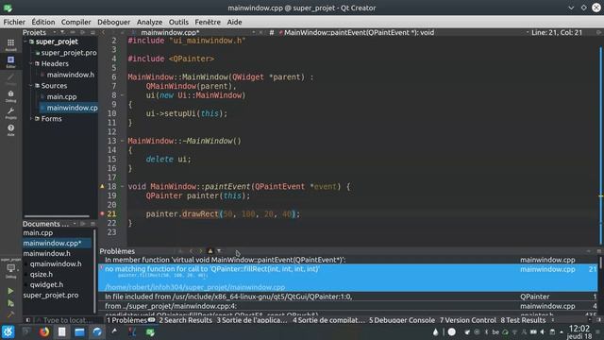Switch to 5 Debugger Console pane
The image size is (604, 340).
[402, 320]
